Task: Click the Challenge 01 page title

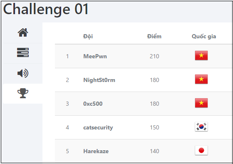Action: 46,10
